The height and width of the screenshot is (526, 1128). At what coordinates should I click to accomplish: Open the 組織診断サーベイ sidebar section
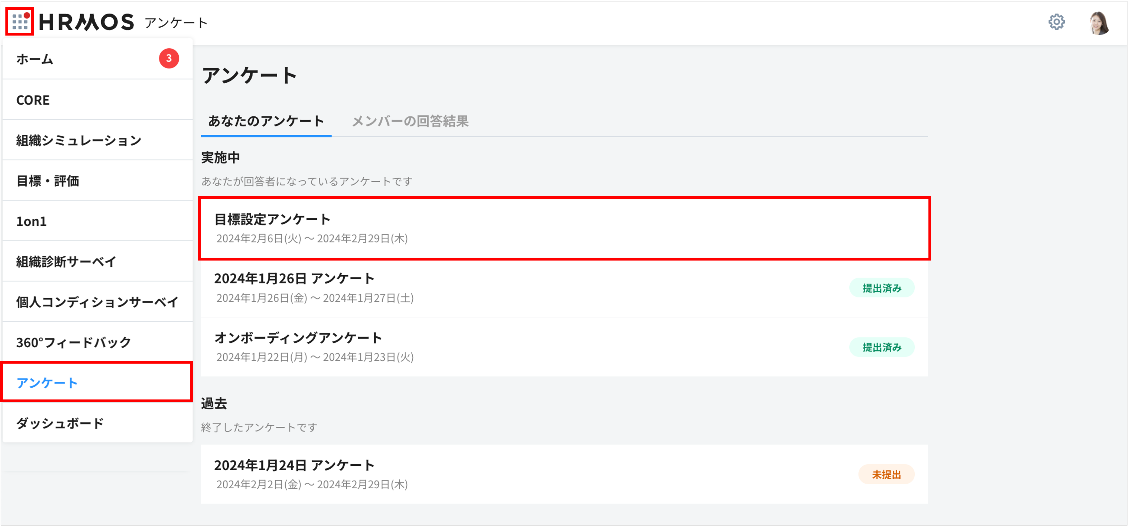click(65, 262)
